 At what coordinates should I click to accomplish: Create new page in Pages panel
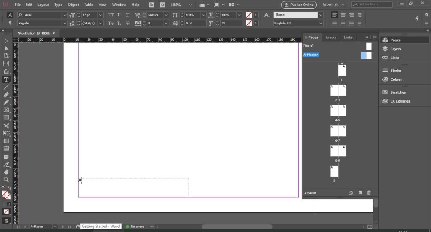pos(360,193)
